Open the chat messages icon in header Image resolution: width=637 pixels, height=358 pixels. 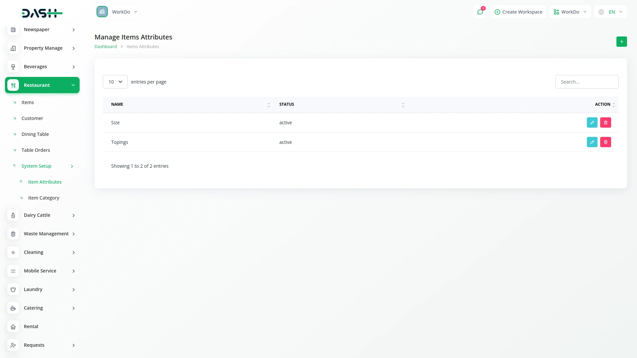[x=480, y=12]
